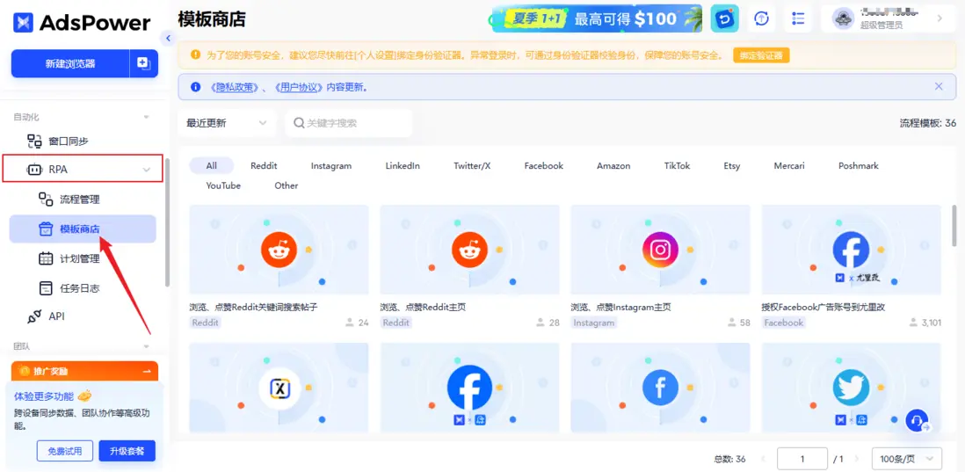This screenshot has height=472, width=965.
Task: Click the 关键字搜索 search field
Action: [x=349, y=123]
